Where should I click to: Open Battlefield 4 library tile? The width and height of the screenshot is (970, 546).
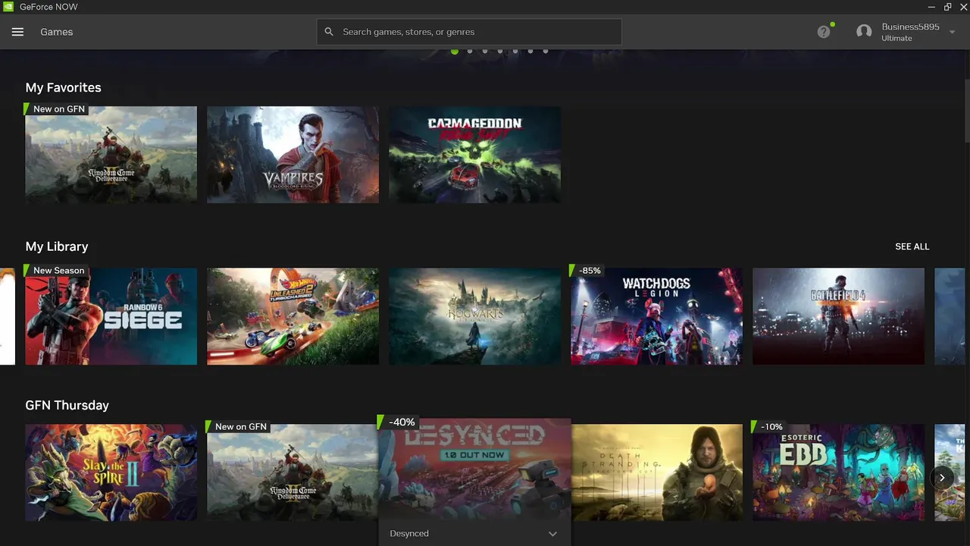point(838,316)
